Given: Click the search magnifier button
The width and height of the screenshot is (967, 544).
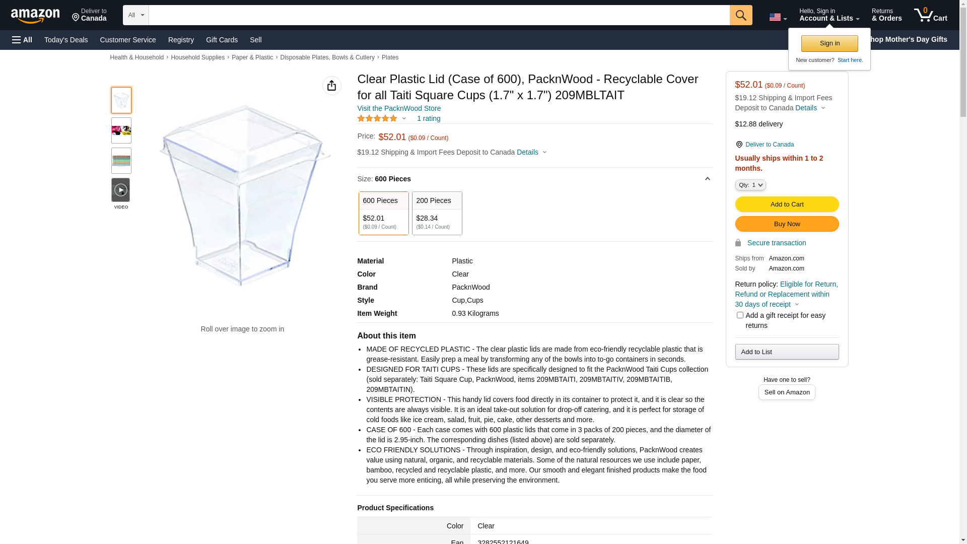Looking at the screenshot, I should [x=740, y=15].
